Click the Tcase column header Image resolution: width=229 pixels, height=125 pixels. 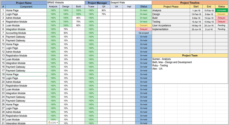(x=91, y=7)
